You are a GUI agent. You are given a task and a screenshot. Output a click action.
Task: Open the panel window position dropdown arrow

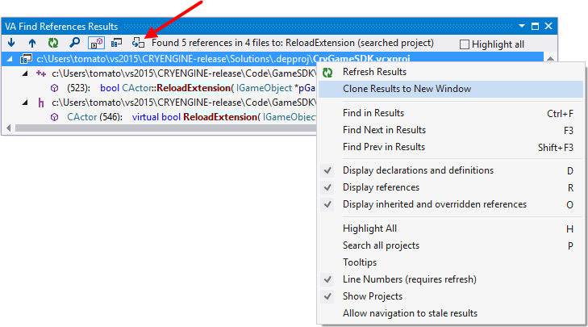[522, 27]
